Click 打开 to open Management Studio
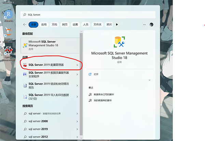Viewport: 205px width, 141px height. point(96,74)
